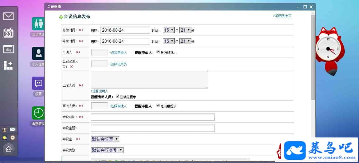Click the add apps blocks icon

(8, 66)
